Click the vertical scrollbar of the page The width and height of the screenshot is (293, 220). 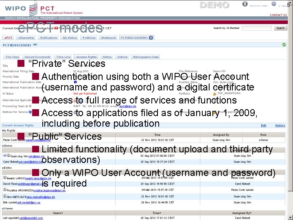[290, 110]
